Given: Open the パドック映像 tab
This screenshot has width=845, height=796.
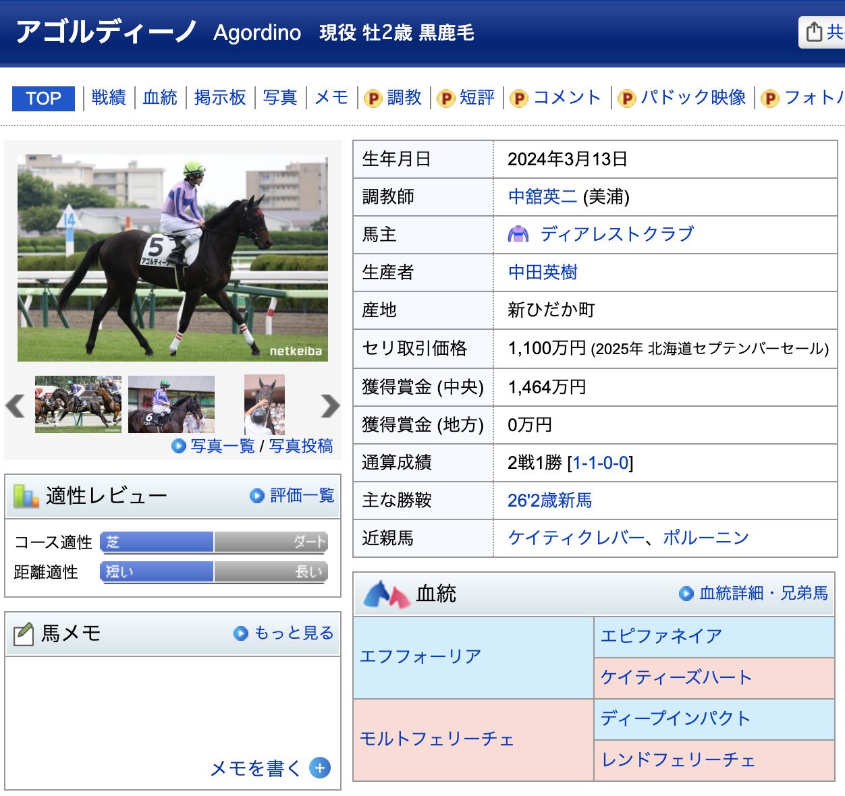Looking at the screenshot, I should (693, 98).
